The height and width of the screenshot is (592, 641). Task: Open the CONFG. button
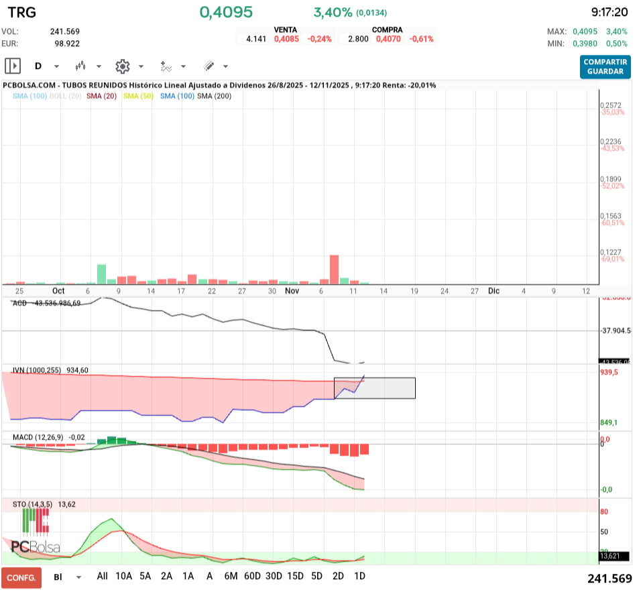(21, 577)
